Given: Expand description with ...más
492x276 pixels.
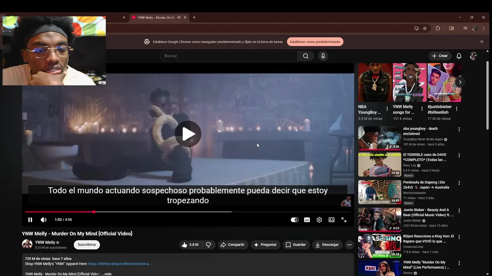Looking at the screenshot, I should (x=106, y=274).
